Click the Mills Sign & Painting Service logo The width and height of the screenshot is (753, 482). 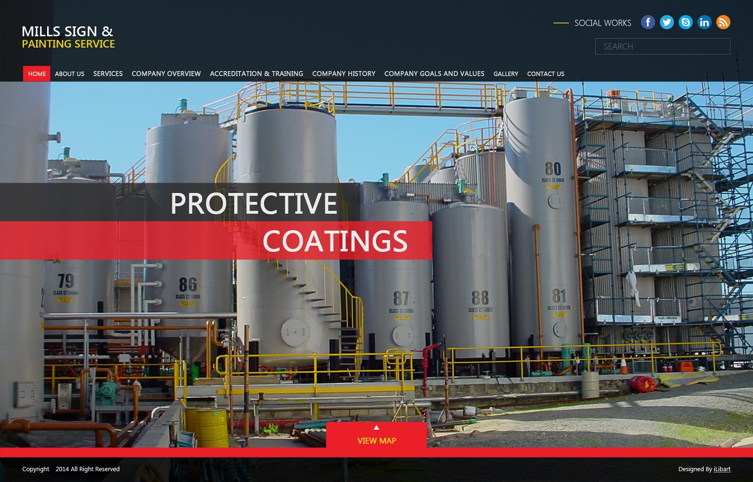[68, 37]
